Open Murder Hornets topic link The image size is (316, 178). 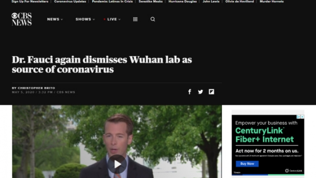point(272,1)
